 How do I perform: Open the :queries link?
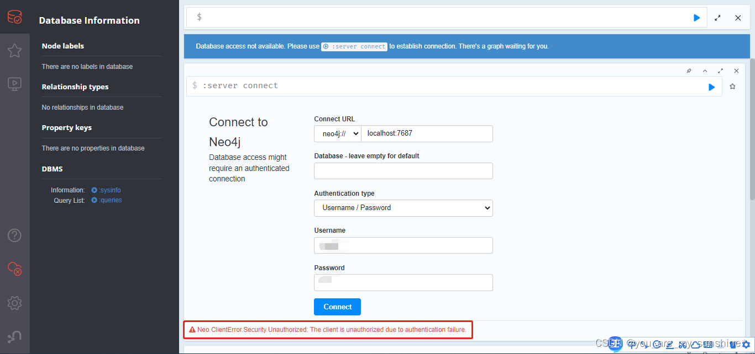(x=106, y=200)
